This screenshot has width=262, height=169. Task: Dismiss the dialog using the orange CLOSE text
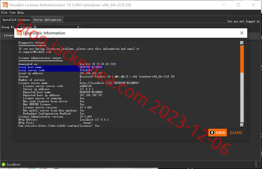pyautogui.click(x=236, y=133)
